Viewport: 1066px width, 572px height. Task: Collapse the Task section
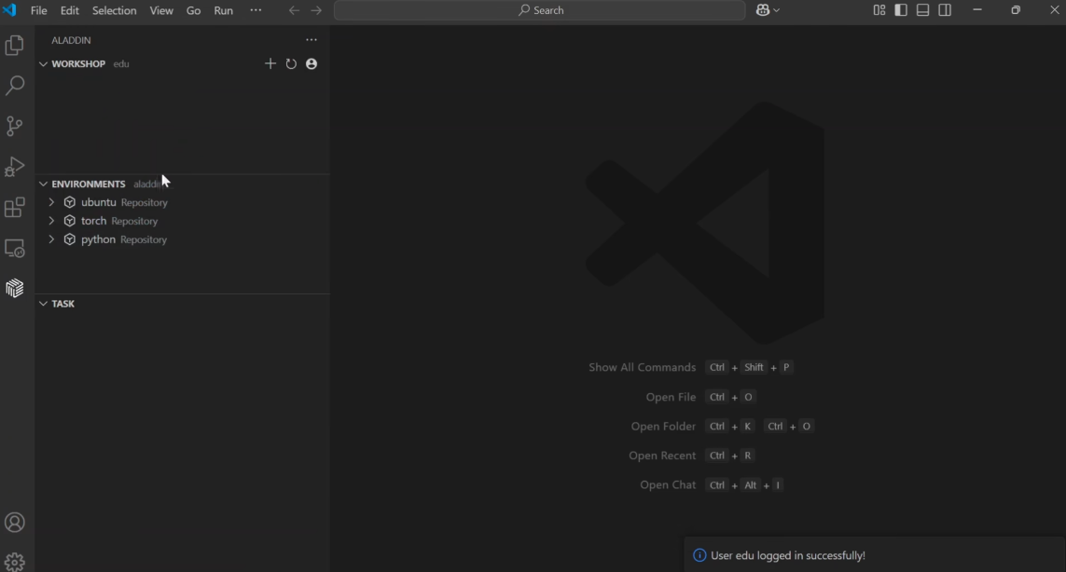[43, 304]
